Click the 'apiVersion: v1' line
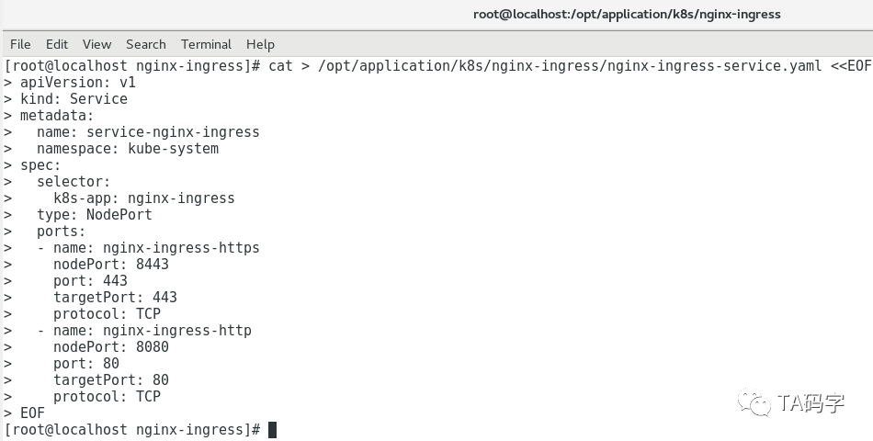The width and height of the screenshot is (873, 441). pos(78,83)
